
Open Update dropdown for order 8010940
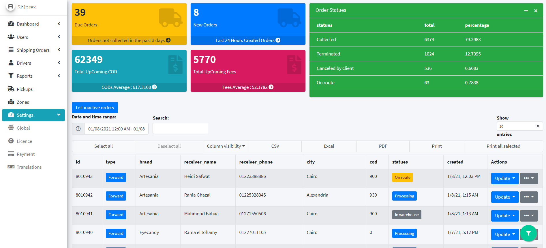point(505,234)
